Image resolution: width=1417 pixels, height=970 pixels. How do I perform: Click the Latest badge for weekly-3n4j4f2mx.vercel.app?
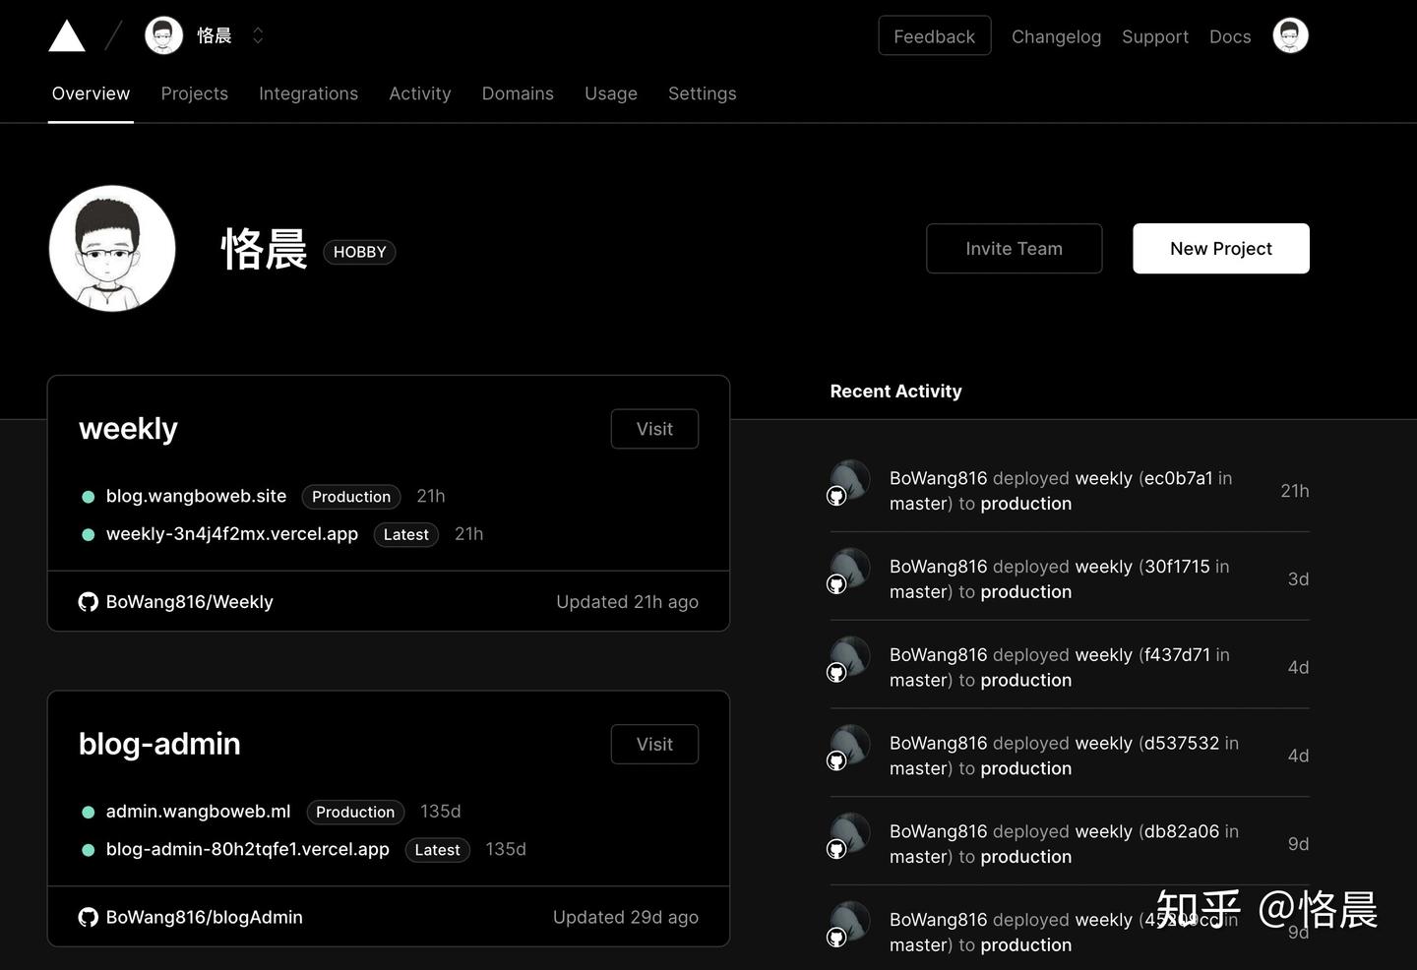[x=406, y=534]
